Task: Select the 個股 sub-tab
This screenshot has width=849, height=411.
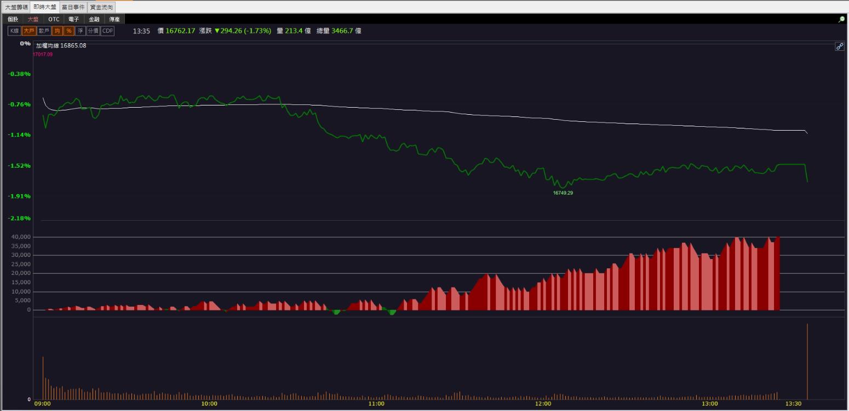Action: coord(13,19)
